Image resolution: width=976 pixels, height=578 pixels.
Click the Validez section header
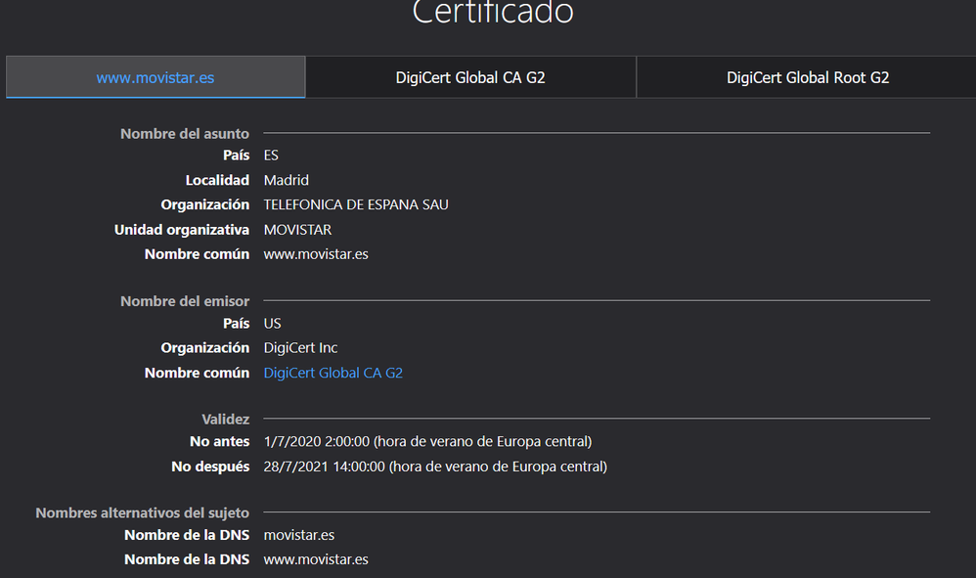(225, 420)
